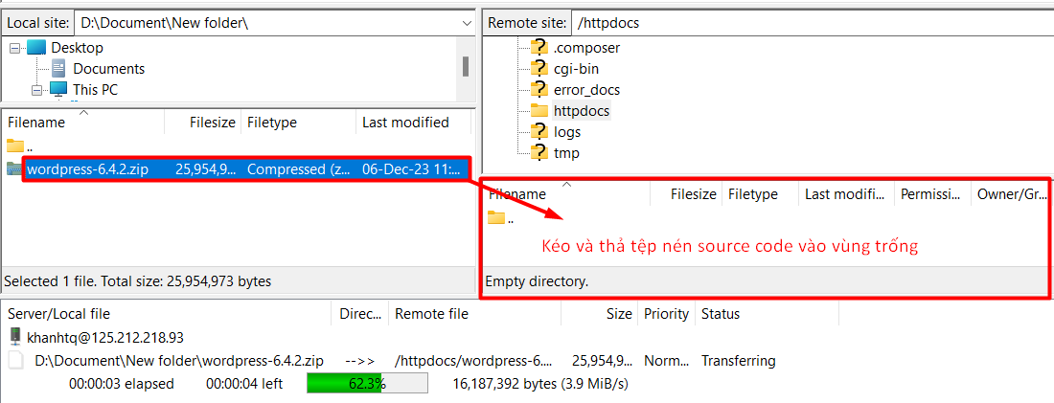
Task: Click the tmp folder icon
Action: point(538,153)
